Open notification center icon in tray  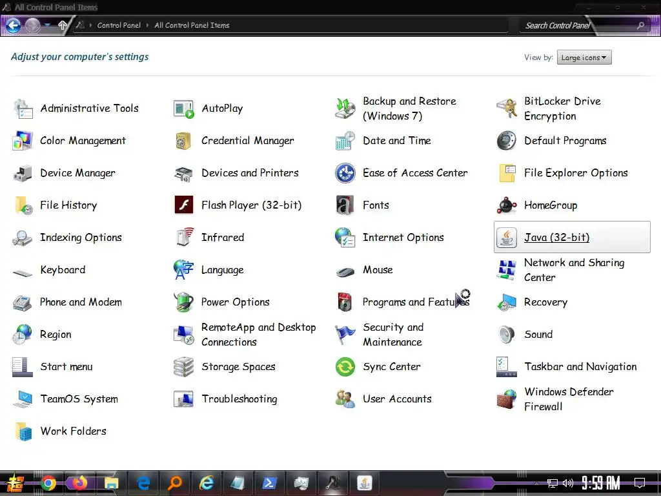[x=640, y=483]
